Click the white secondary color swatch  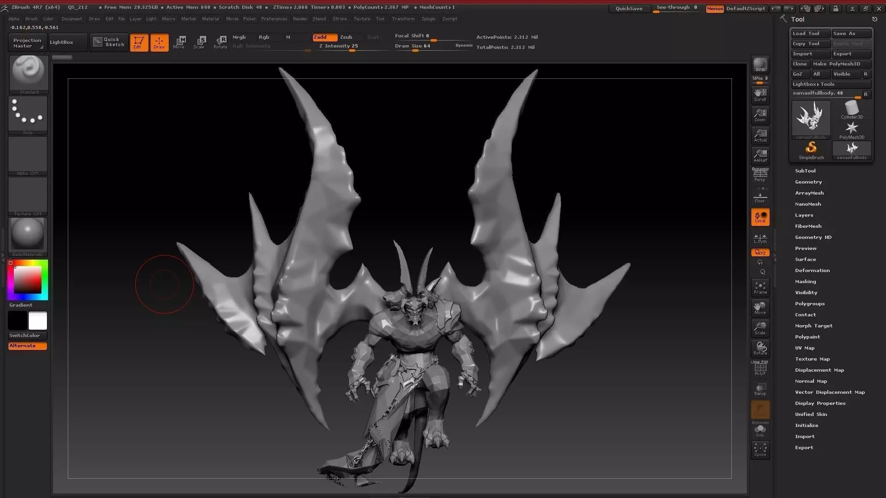38,320
